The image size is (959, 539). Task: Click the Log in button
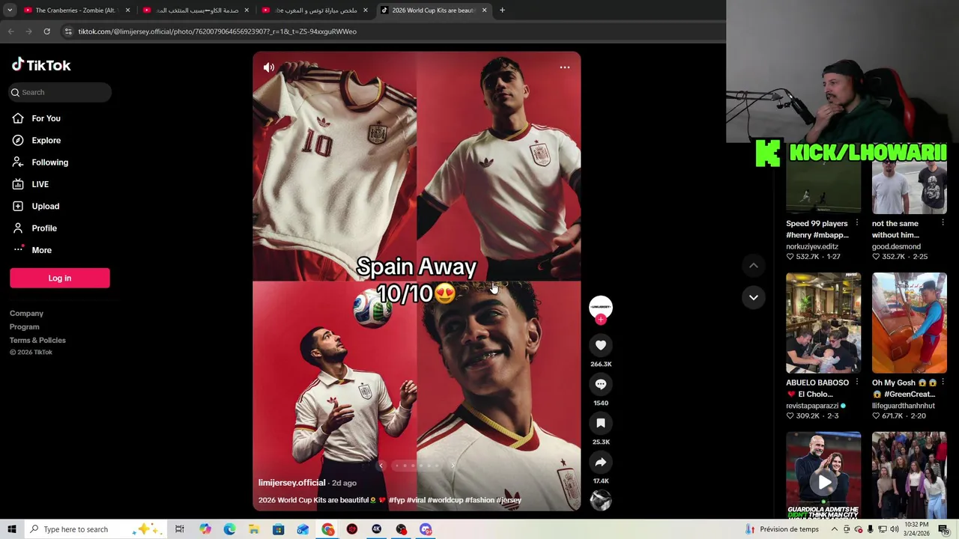pos(60,278)
